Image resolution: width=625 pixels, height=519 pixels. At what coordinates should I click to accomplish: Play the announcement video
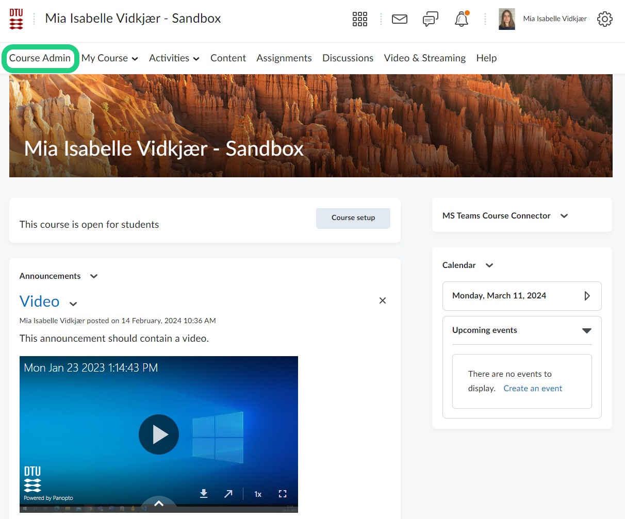[159, 434]
